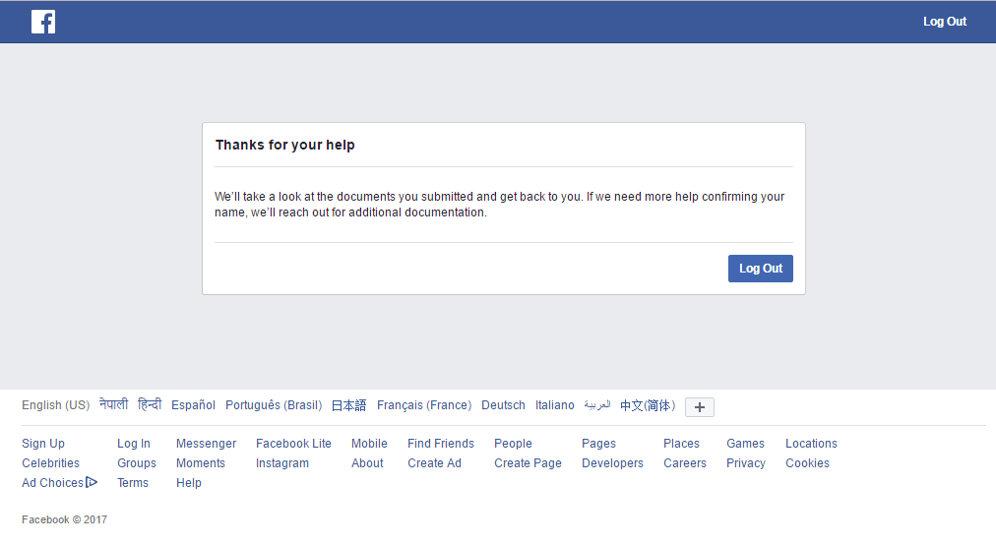Open the Instagram footer link
The height and width of the screenshot is (546, 996).
(282, 463)
